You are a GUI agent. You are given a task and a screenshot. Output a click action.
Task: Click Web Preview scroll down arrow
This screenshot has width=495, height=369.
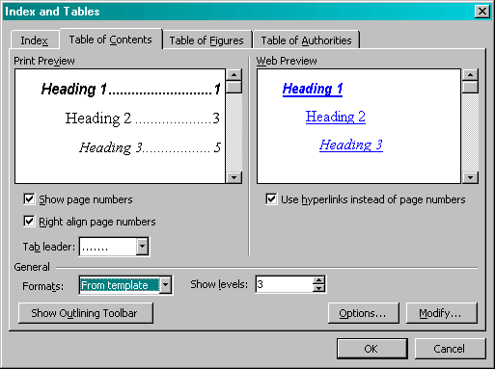[470, 177]
